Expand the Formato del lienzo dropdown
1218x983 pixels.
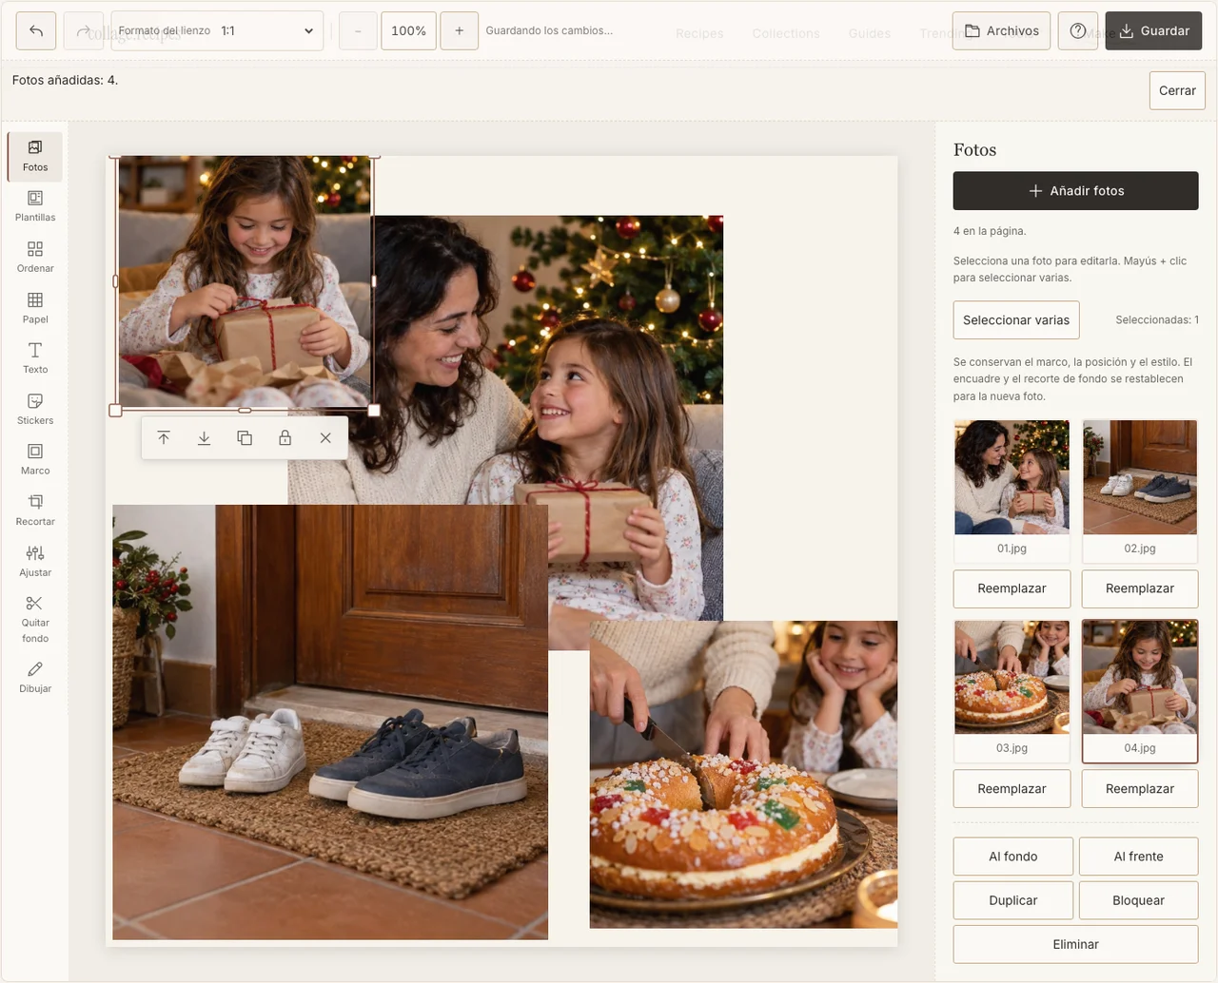(x=217, y=30)
